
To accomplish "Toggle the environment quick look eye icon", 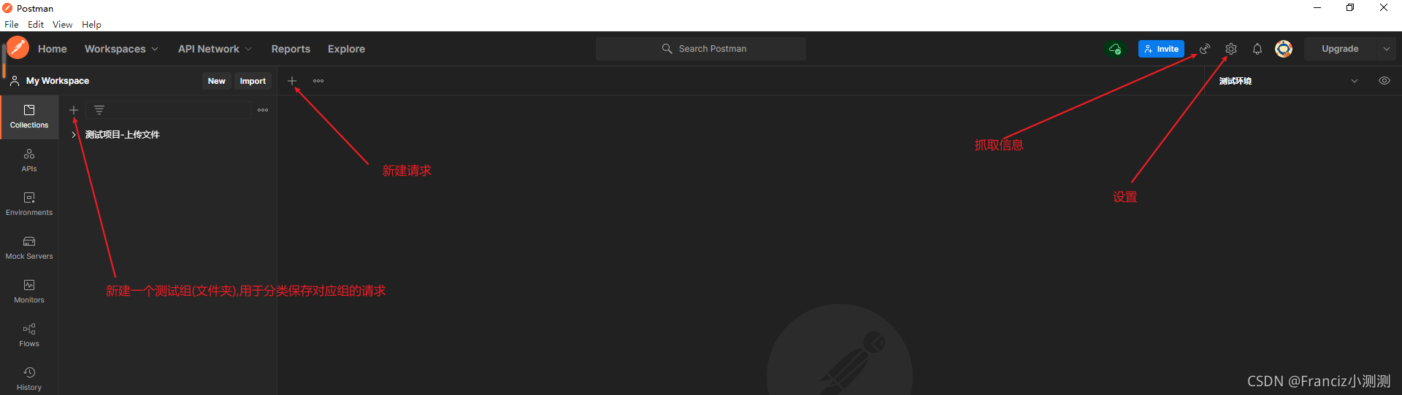I will pyautogui.click(x=1384, y=81).
